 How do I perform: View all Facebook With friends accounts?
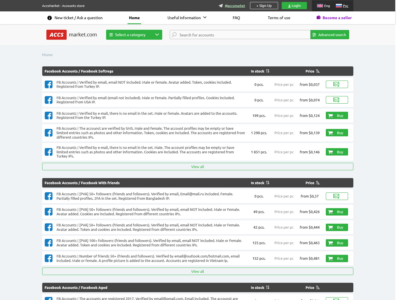tap(197, 271)
